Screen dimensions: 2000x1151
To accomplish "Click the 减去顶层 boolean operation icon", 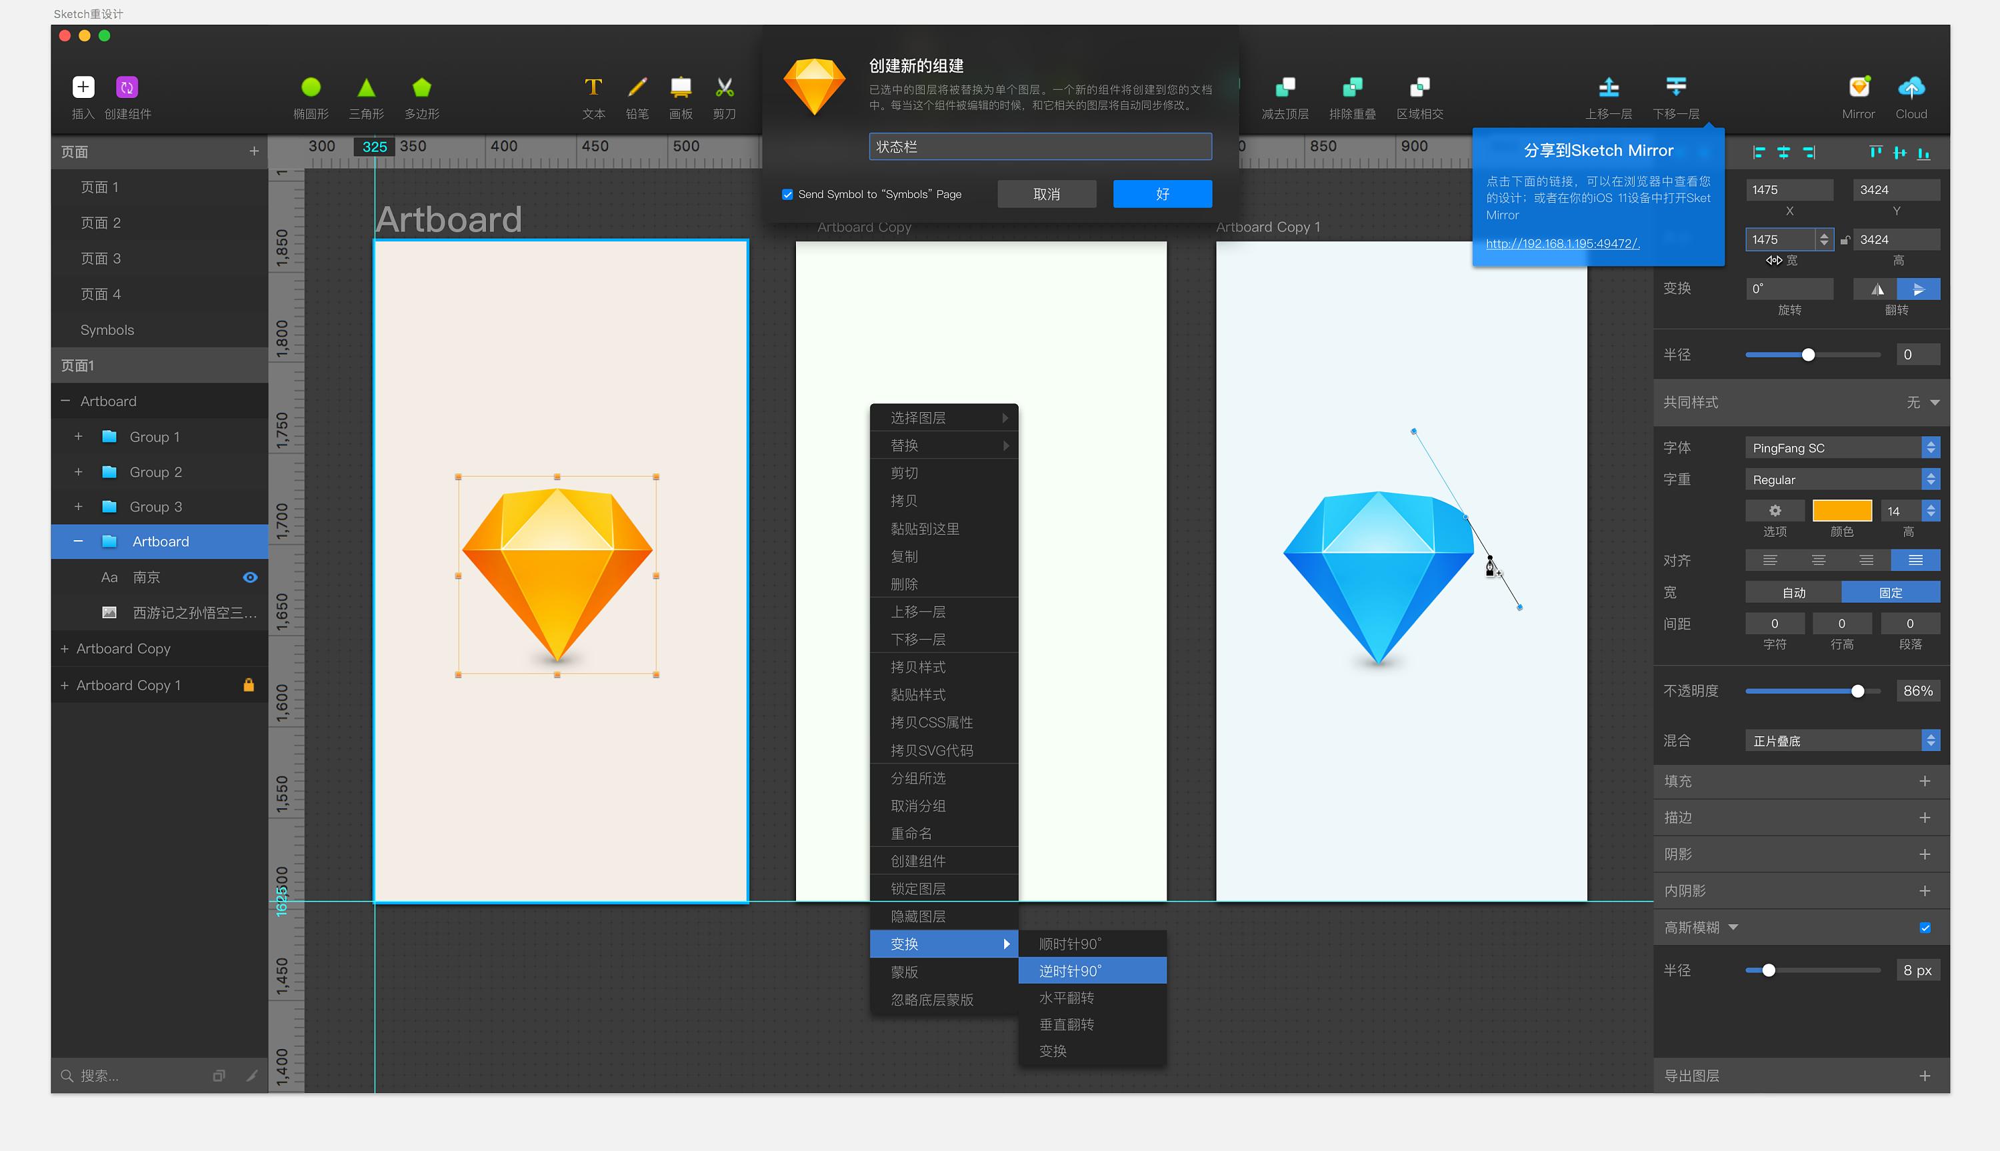I will [1285, 89].
